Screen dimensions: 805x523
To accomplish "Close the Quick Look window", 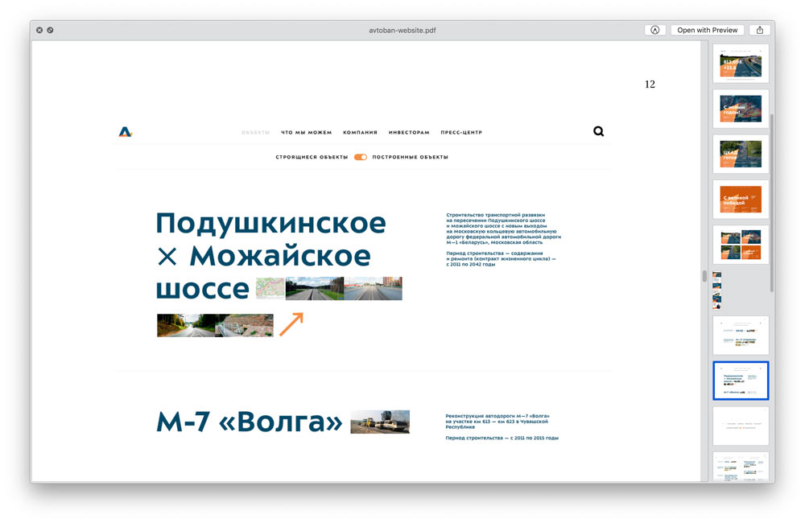I will point(39,30).
